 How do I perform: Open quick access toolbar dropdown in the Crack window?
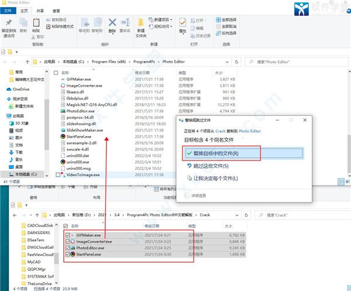click(x=26, y=205)
